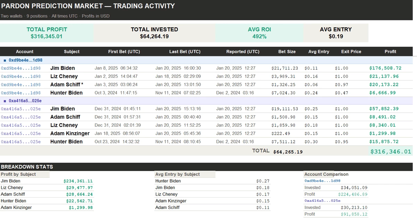Click the Profit by Subject section header
Screen dimensions: 417x218
click(18, 174)
